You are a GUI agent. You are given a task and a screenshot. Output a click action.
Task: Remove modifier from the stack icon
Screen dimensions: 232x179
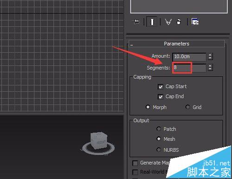(179, 22)
